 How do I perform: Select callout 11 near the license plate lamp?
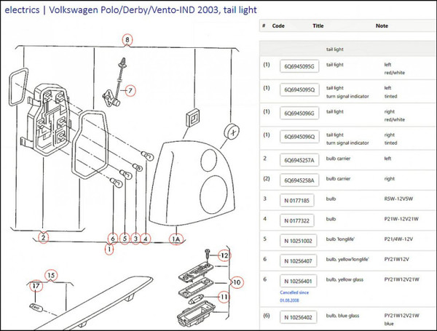[x=225, y=298]
